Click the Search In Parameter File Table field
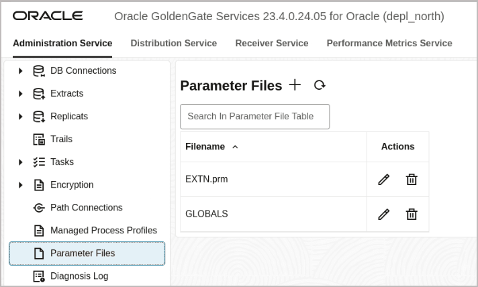This screenshot has width=478, height=287. pyautogui.click(x=254, y=116)
